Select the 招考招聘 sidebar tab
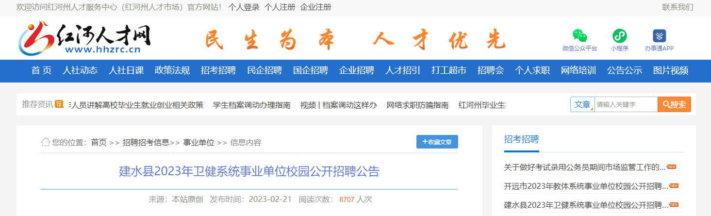711x216 pixels. (x=521, y=139)
